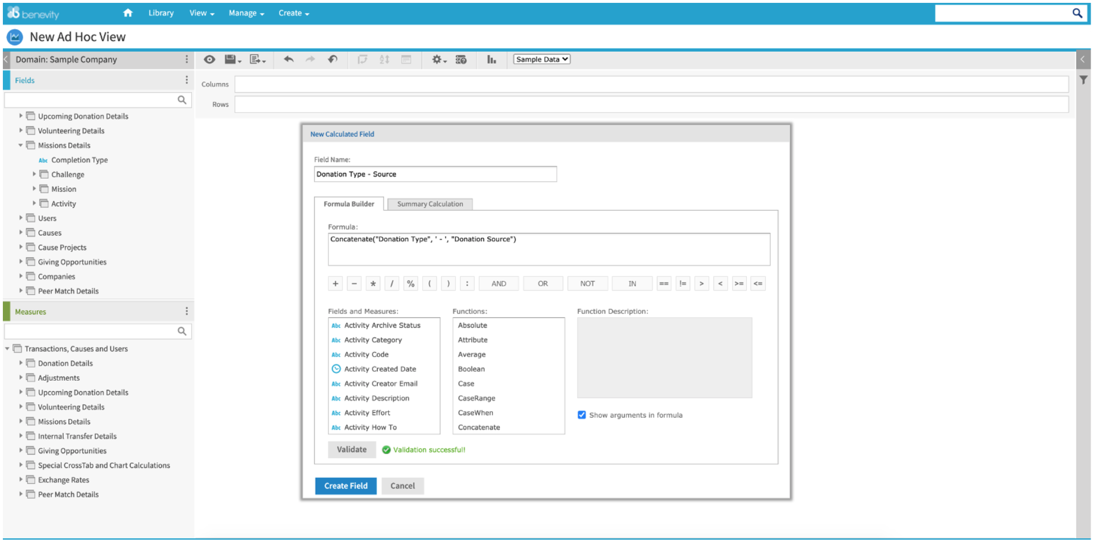Viewport: 1094px width, 543px height.
Task: Click the Fields search box
Action: (x=98, y=100)
